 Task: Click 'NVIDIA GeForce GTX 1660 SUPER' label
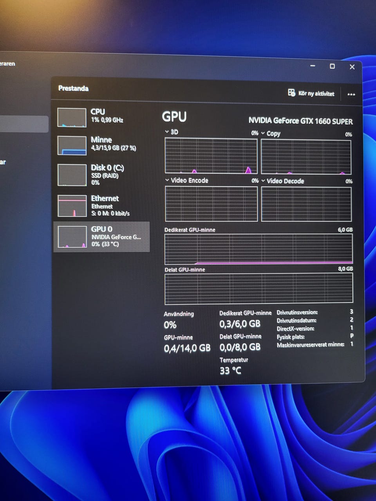300,121
